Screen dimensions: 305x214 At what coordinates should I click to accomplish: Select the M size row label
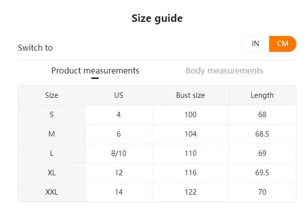tap(52, 134)
